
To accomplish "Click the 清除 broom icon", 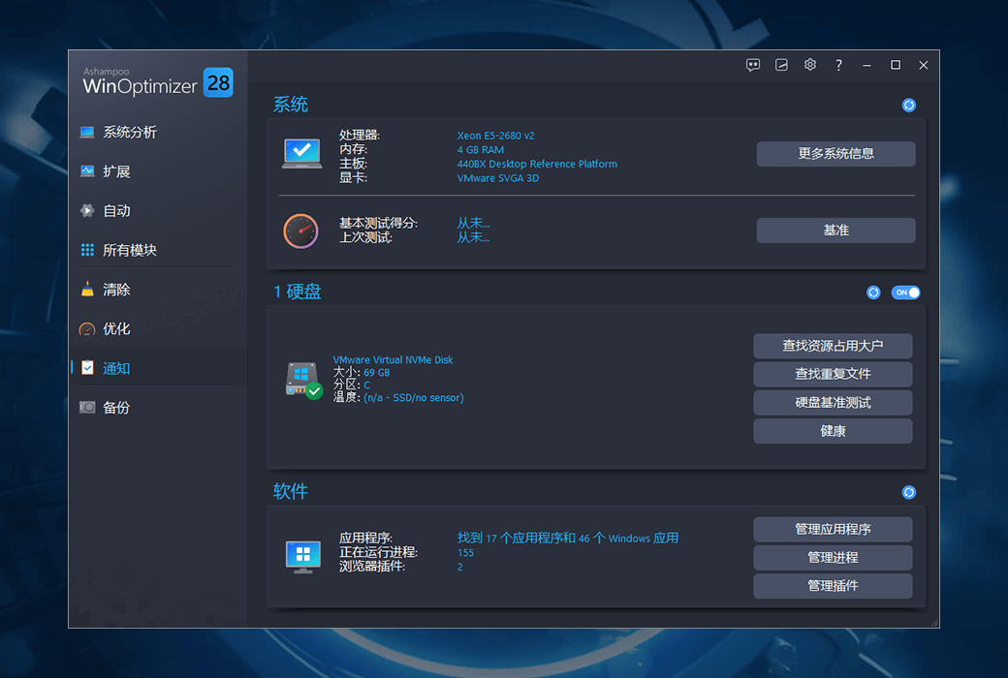I will click(87, 290).
